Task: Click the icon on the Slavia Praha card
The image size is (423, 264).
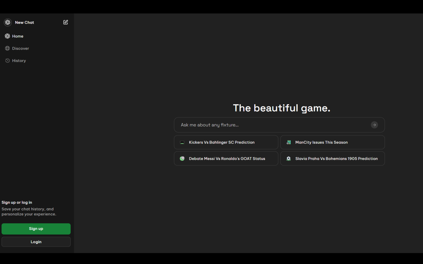Action: (x=289, y=159)
